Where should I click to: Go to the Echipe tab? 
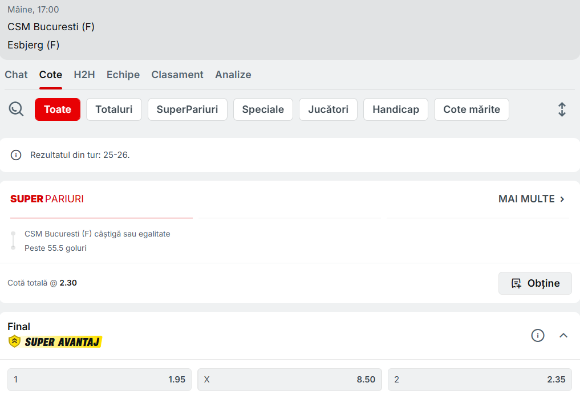(x=123, y=75)
